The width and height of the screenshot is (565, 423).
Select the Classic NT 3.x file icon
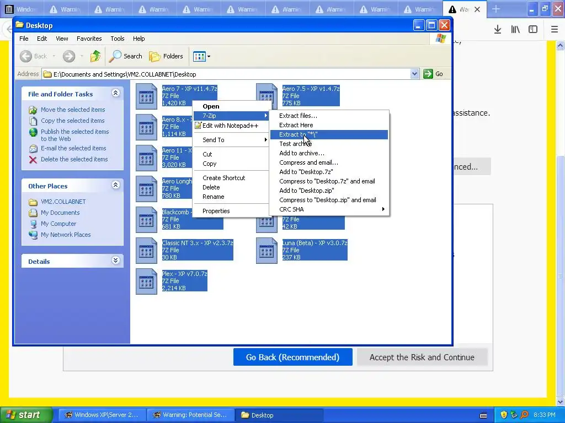click(146, 251)
